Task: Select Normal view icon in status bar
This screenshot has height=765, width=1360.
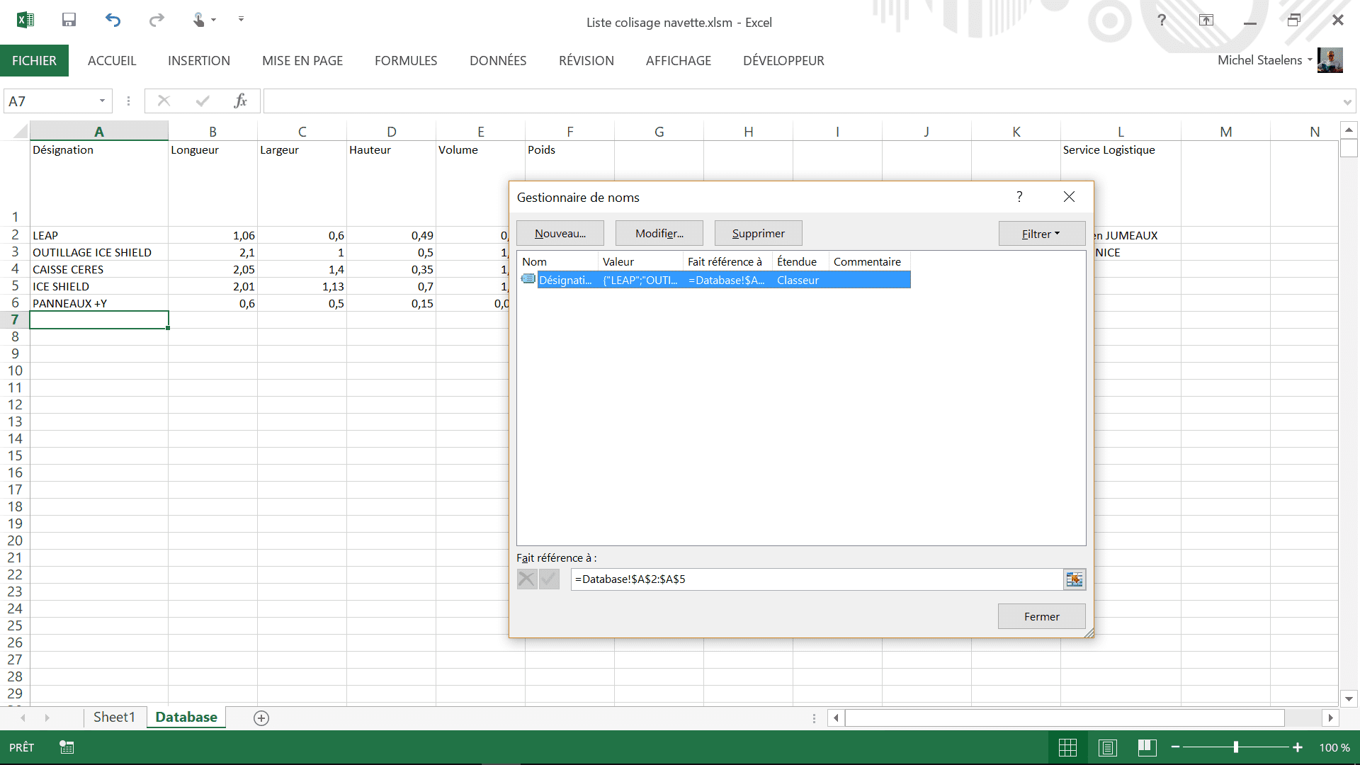Action: point(1067,747)
